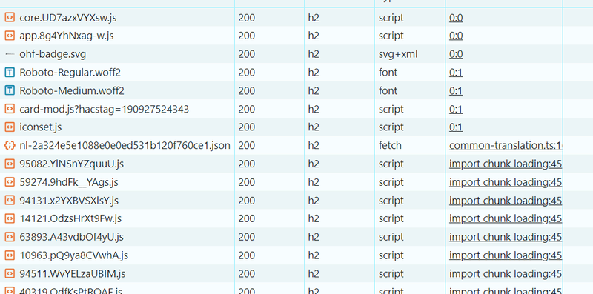Click script icon beside iconset.js
Viewport: 593px width, 294px height.
tap(10, 127)
